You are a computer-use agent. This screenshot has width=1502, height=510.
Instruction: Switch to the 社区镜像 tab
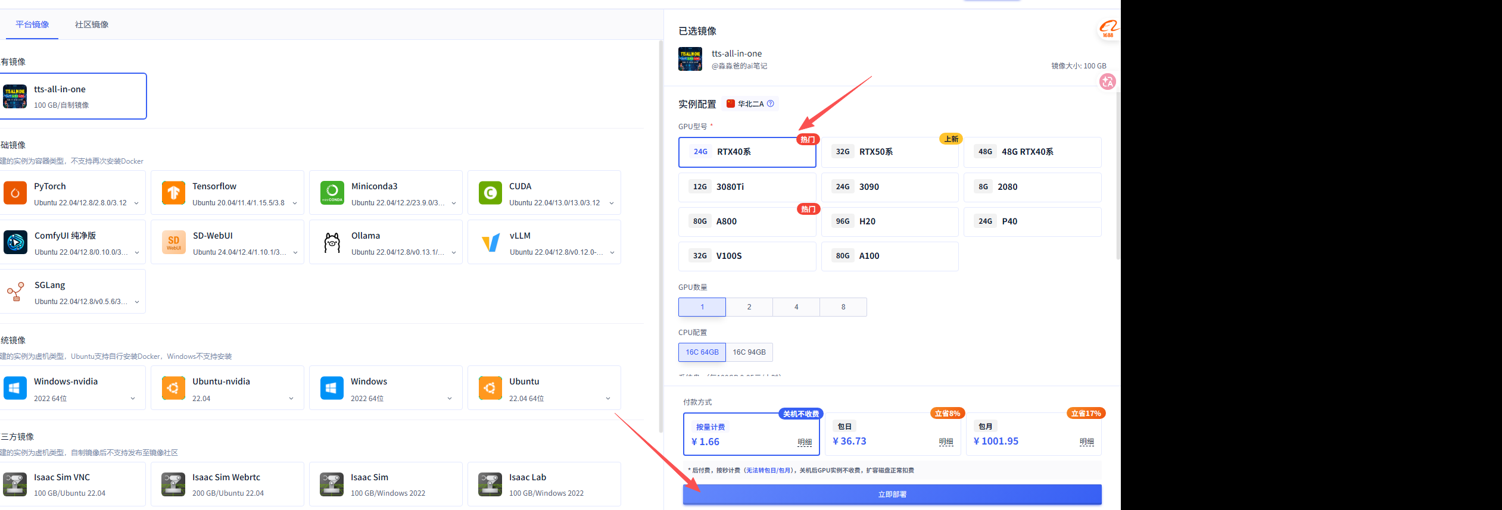click(x=92, y=24)
